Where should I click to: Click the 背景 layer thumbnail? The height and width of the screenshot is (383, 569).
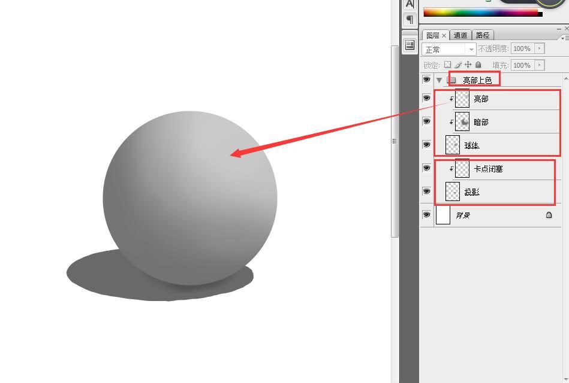(443, 215)
